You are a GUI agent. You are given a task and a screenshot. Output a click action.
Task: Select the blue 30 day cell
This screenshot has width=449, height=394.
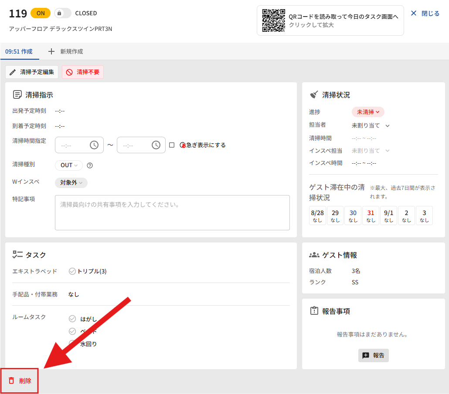pyautogui.click(x=353, y=216)
